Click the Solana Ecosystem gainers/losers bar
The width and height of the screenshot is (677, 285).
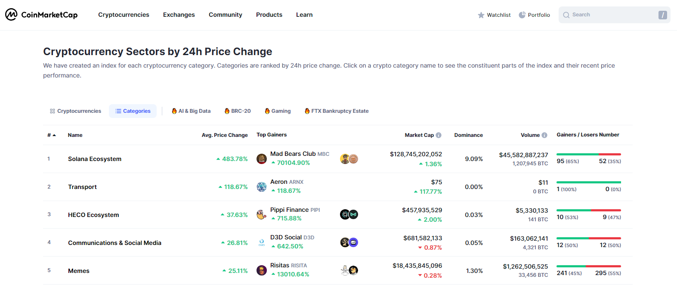click(589, 154)
